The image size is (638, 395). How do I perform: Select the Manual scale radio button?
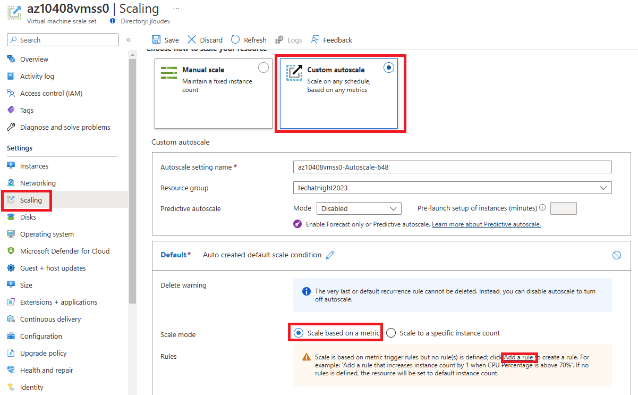[x=263, y=68]
